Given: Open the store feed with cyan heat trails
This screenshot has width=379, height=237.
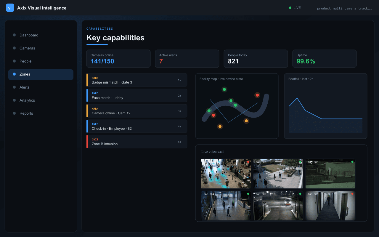Looking at the screenshot, I should coord(226,174).
